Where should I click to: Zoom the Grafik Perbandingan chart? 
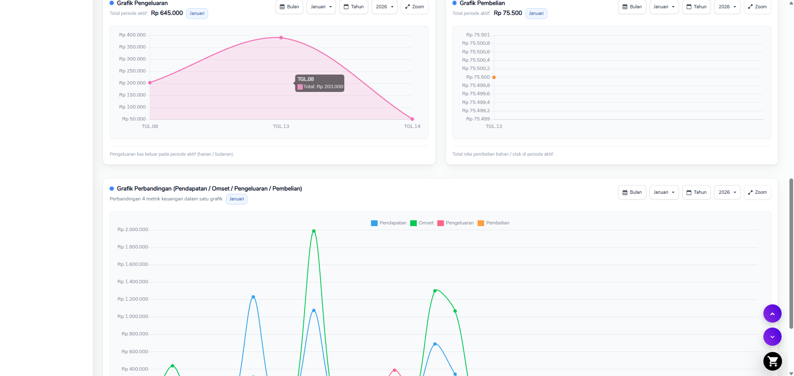pos(758,192)
